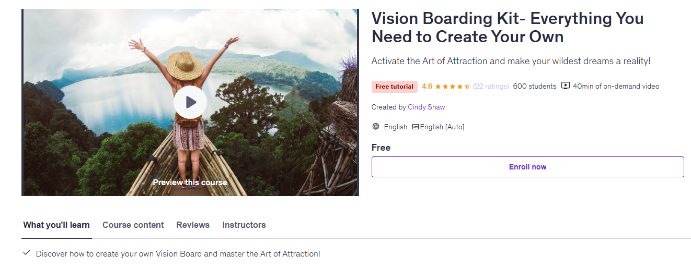Click the globe language icon

click(x=376, y=127)
